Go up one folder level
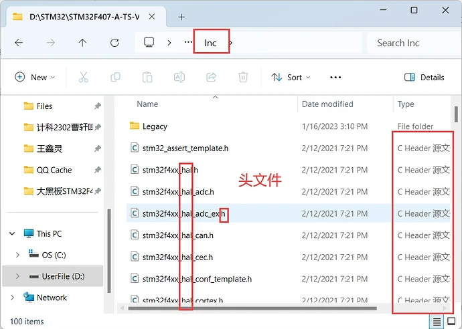462x329 pixels. click(x=82, y=43)
